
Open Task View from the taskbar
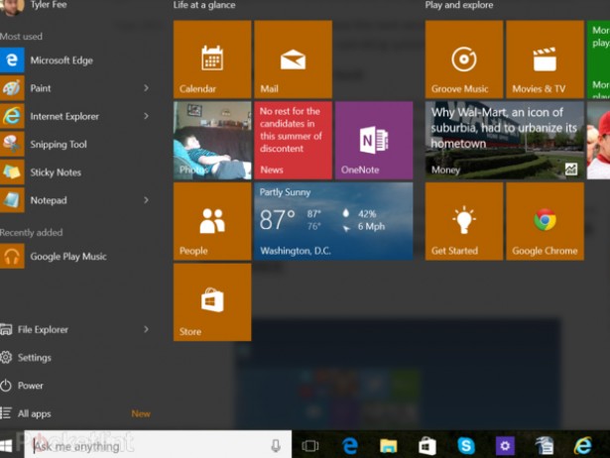coord(310,445)
